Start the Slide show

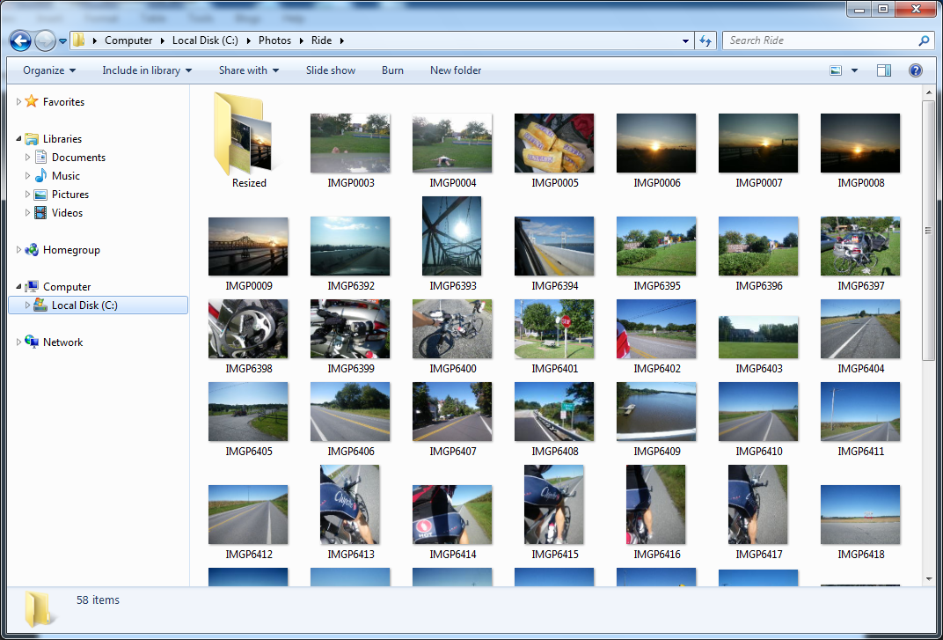point(330,70)
